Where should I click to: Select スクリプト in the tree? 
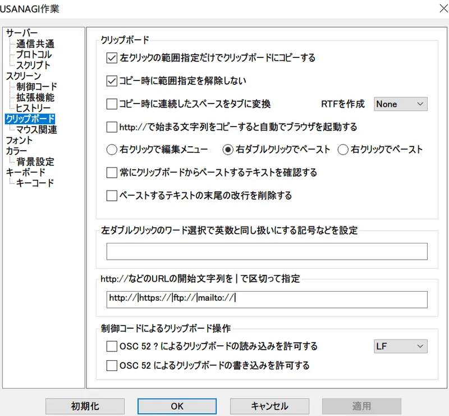(33, 65)
